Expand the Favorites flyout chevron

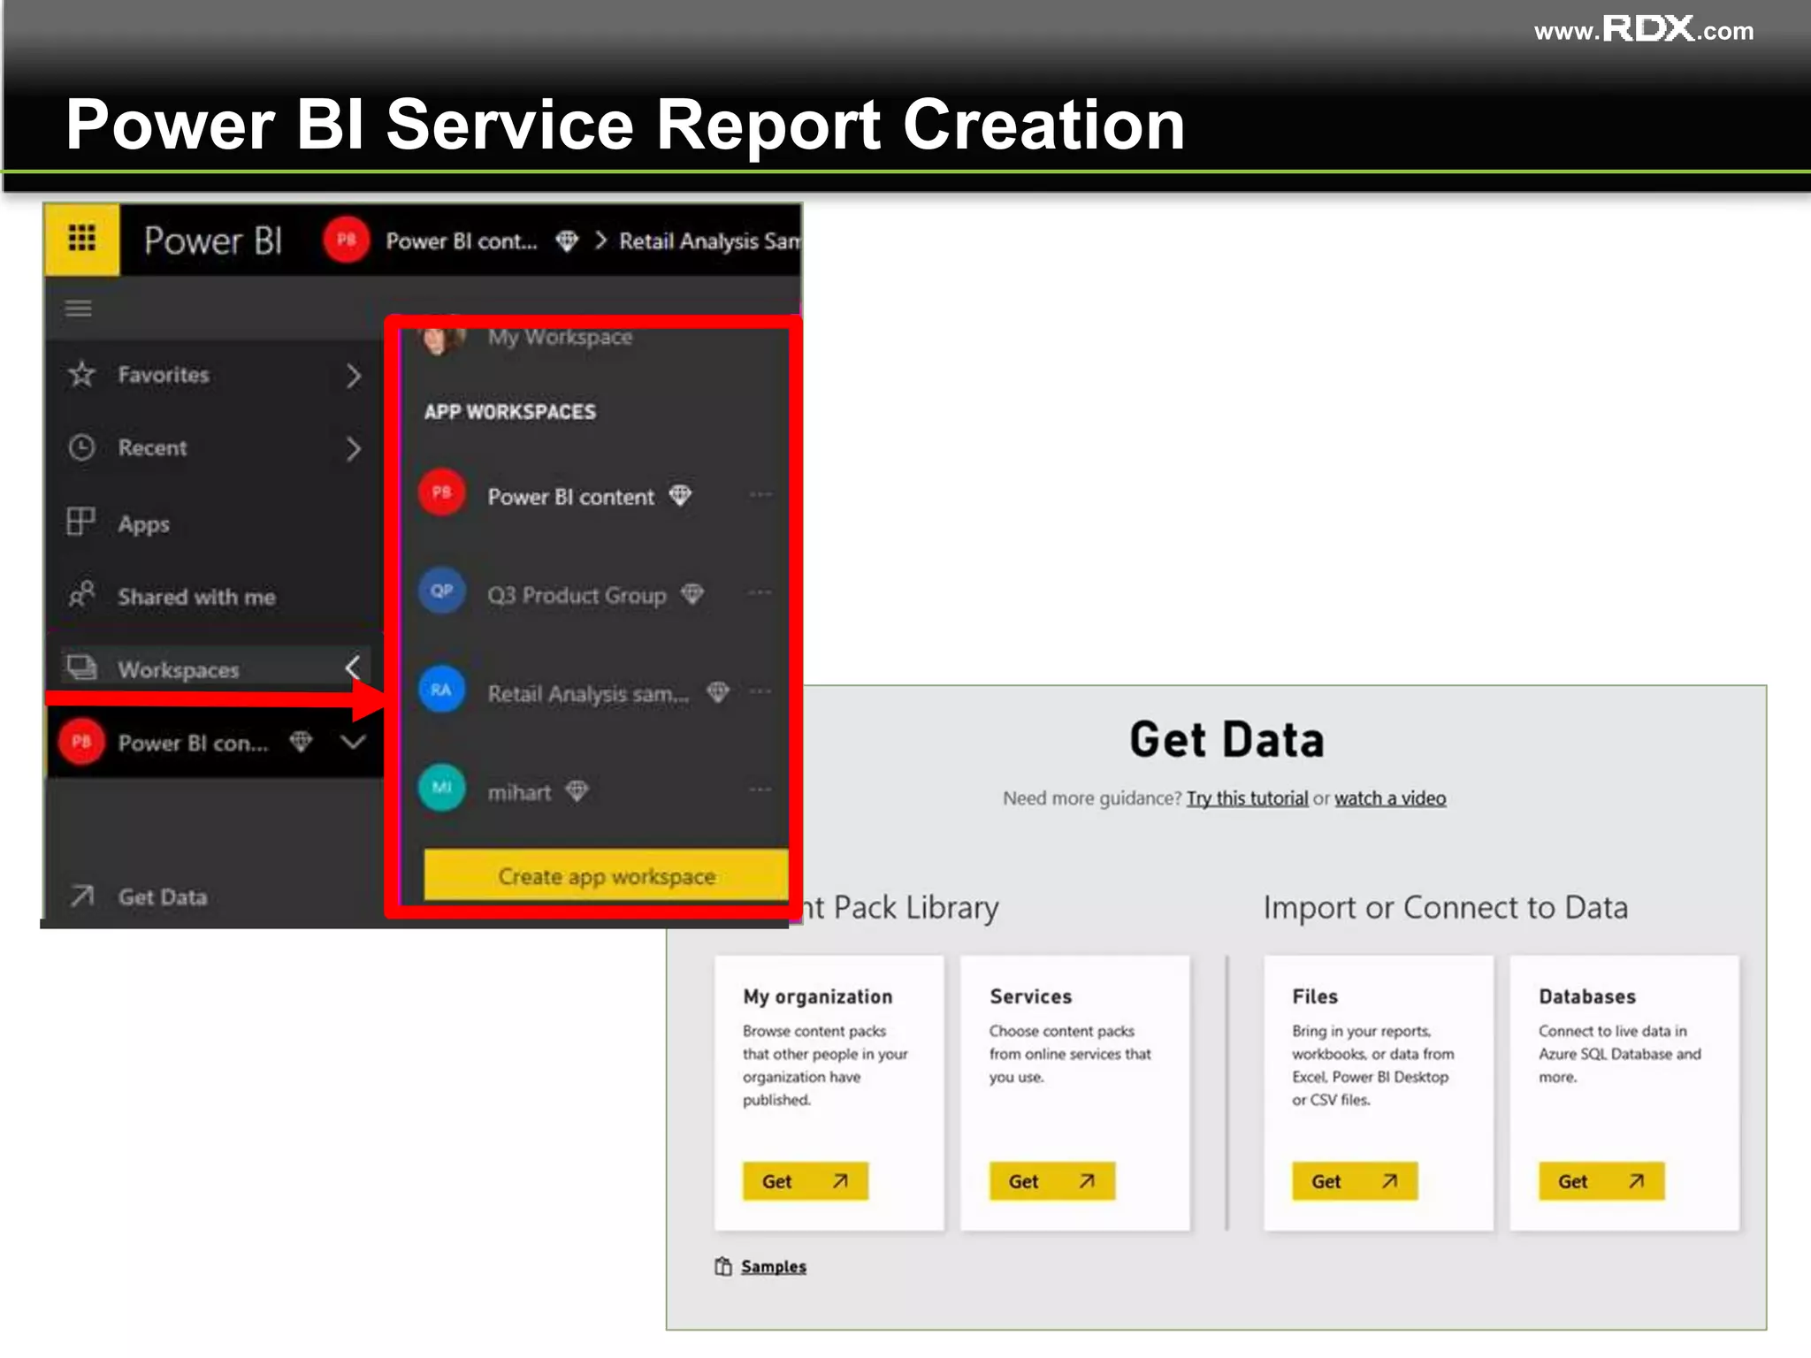(x=354, y=376)
